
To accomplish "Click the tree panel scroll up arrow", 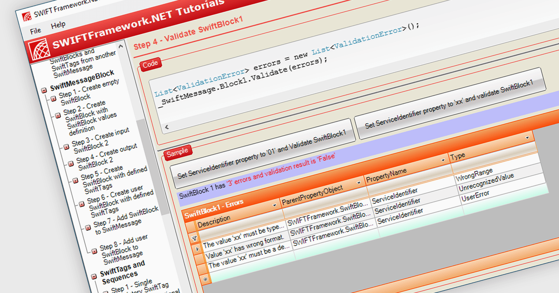I will pos(120,47).
